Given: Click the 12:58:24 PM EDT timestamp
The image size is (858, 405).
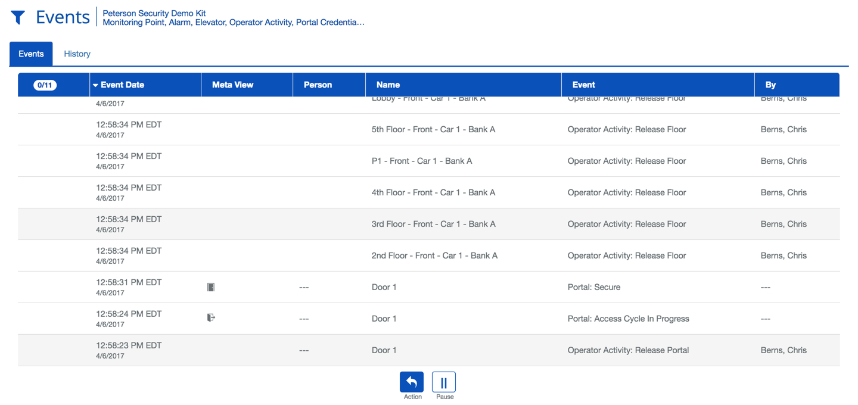Looking at the screenshot, I should click(129, 314).
